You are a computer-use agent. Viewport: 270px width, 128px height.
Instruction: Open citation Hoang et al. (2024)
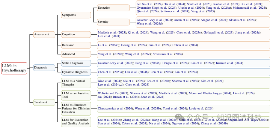click(134, 45)
